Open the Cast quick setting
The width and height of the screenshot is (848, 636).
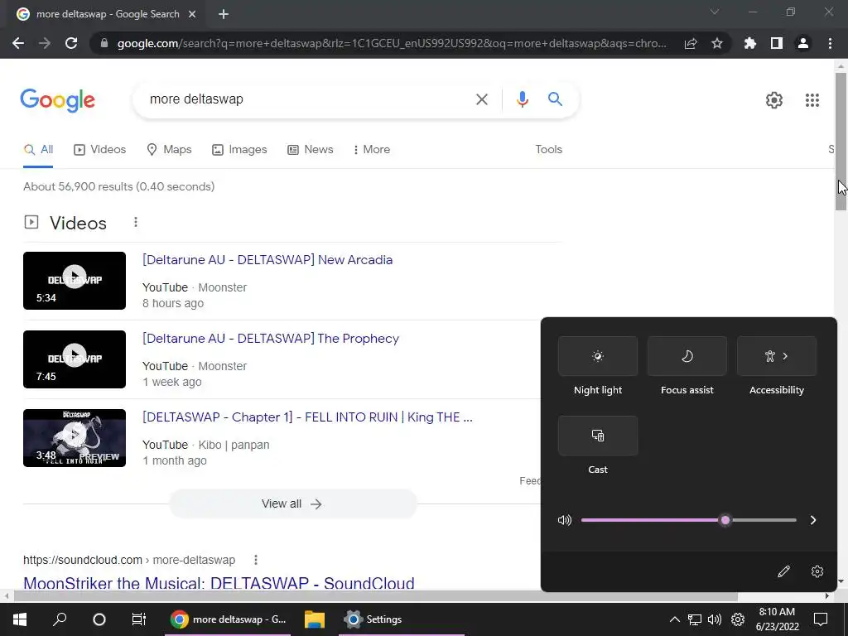click(598, 436)
